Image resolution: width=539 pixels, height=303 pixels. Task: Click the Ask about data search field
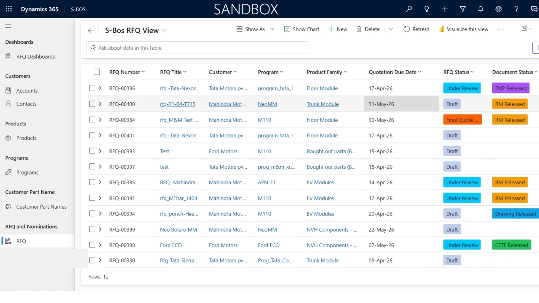pyautogui.click(x=197, y=48)
